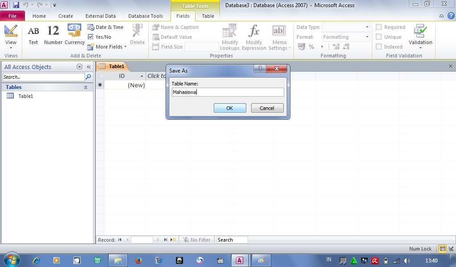Apply currency format icon in Formatting group
The image size is (456, 267).
[301, 46]
